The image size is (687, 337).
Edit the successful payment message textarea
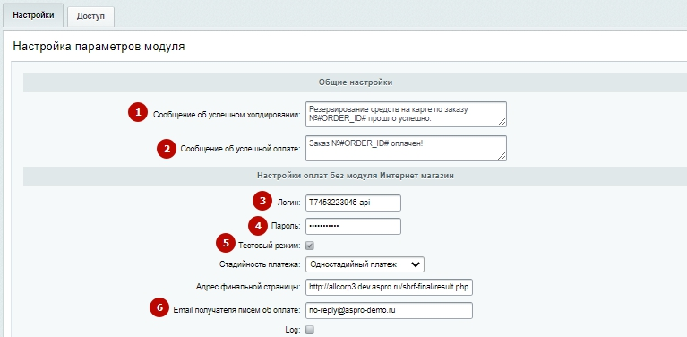pyautogui.click(x=406, y=148)
